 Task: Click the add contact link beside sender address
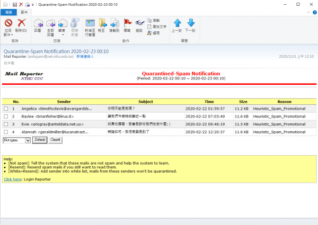click(84, 56)
